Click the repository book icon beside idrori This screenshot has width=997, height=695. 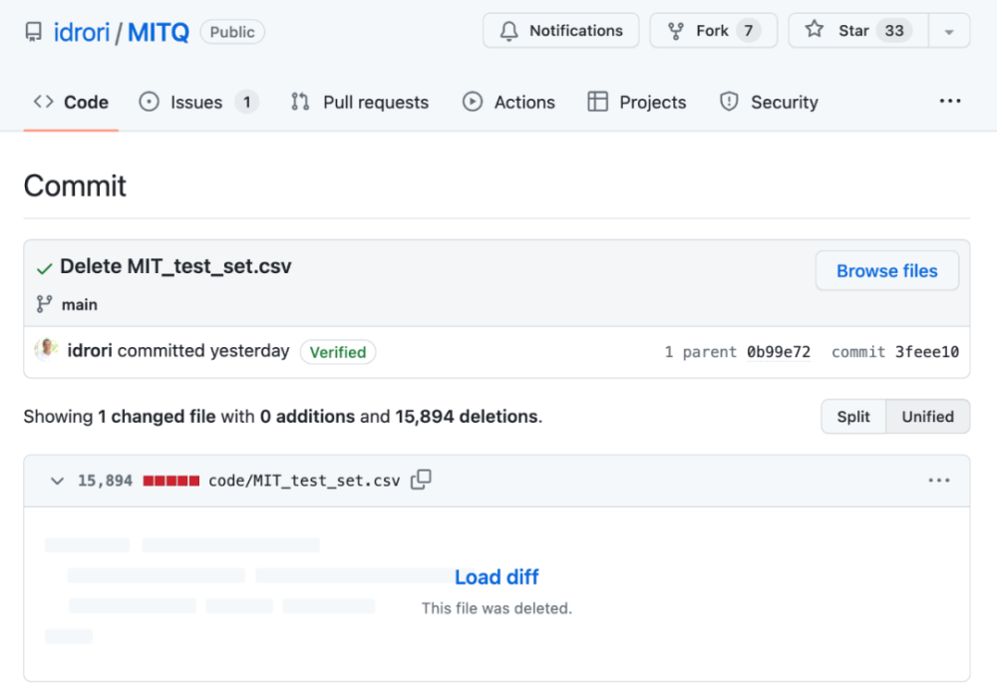click(33, 32)
